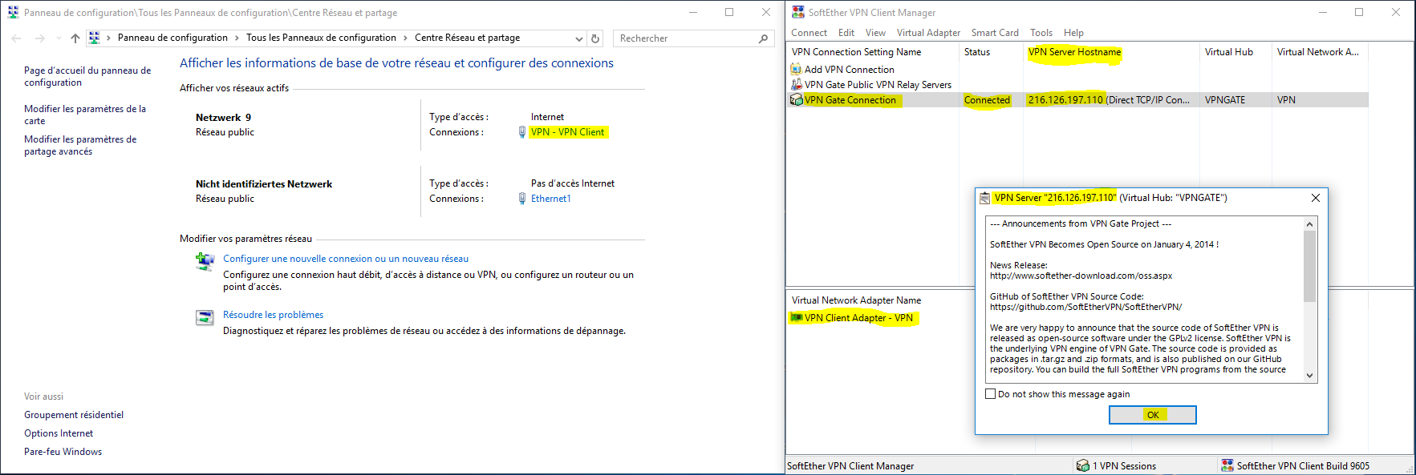Screen dimensions: 1416x475
Task: Click the 'VPNGATE' virtual hub cell
Action: click(1225, 100)
